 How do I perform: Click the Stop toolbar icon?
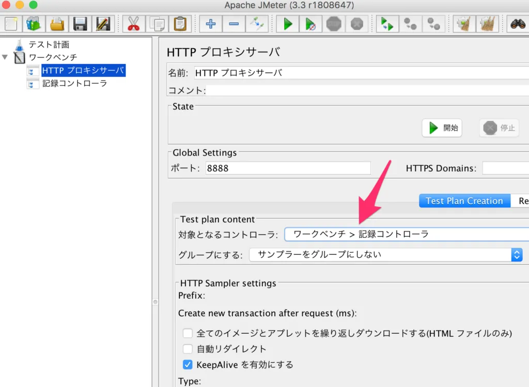click(334, 24)
